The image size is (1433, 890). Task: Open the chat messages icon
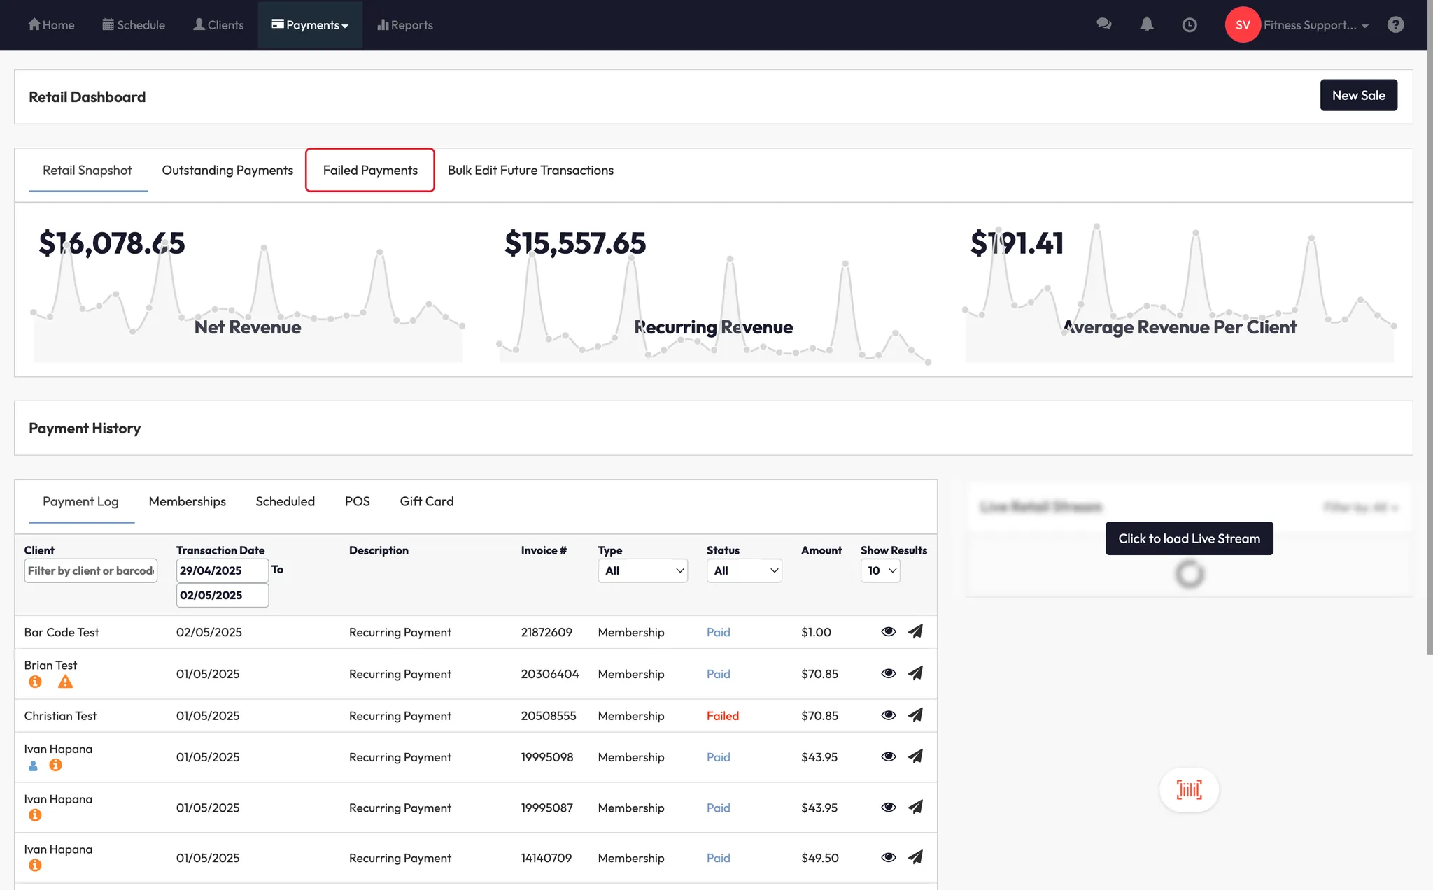coord(1103,24)
